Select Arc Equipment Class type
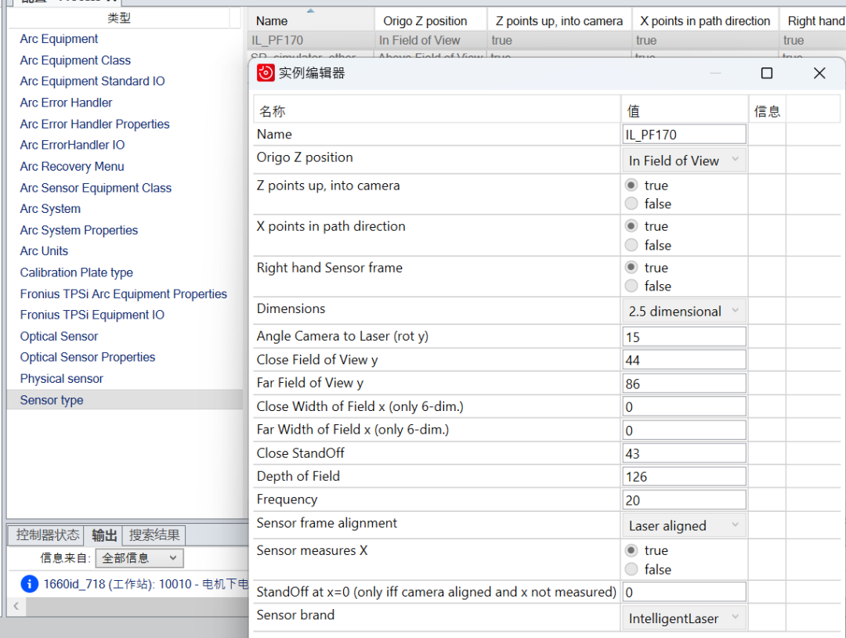Image resolution: width=846 pixels, height=638 pixels. [x=75, y=60]
